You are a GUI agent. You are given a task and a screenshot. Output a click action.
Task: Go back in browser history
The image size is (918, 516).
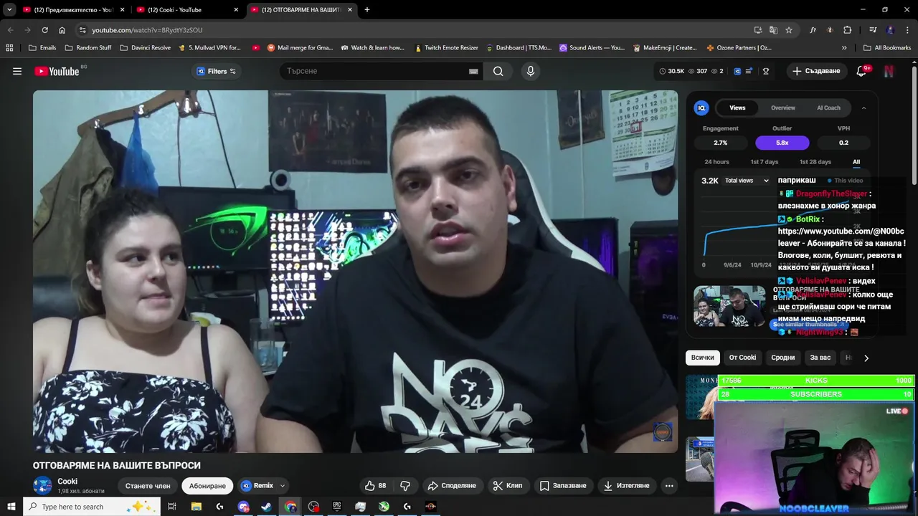click(x=10, y=30)
